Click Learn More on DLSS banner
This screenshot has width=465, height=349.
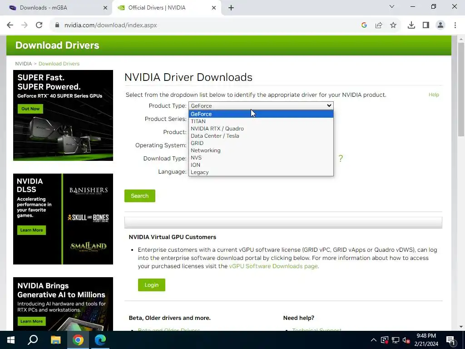(31, 230)
